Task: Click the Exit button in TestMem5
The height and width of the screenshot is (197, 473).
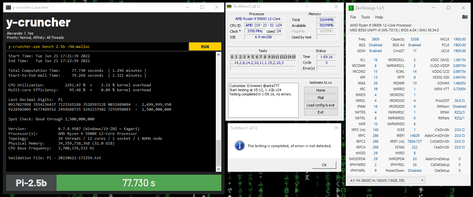Action: [321, 113]
